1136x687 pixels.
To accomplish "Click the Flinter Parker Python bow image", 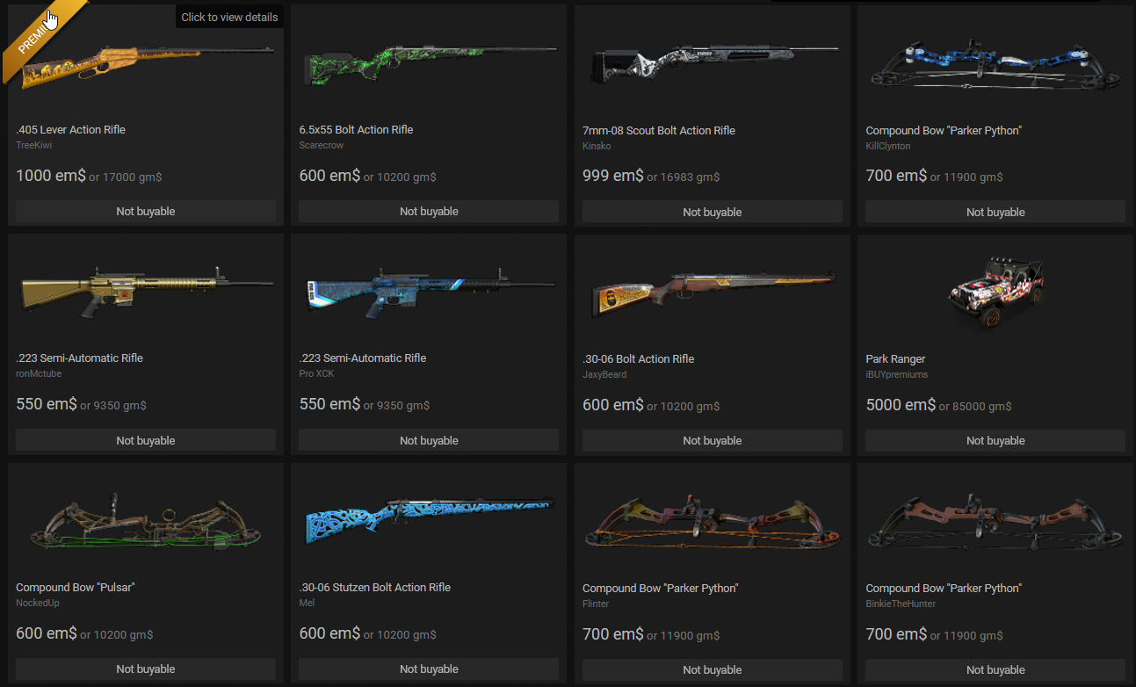I will pyautogui.click(x=713, y=525).
